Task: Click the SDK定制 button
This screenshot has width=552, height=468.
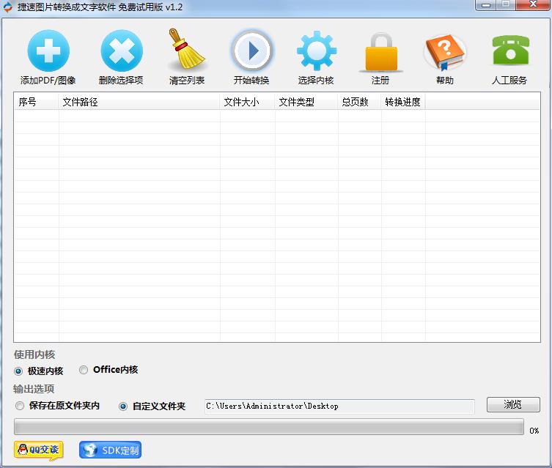Action: [110, 450]
